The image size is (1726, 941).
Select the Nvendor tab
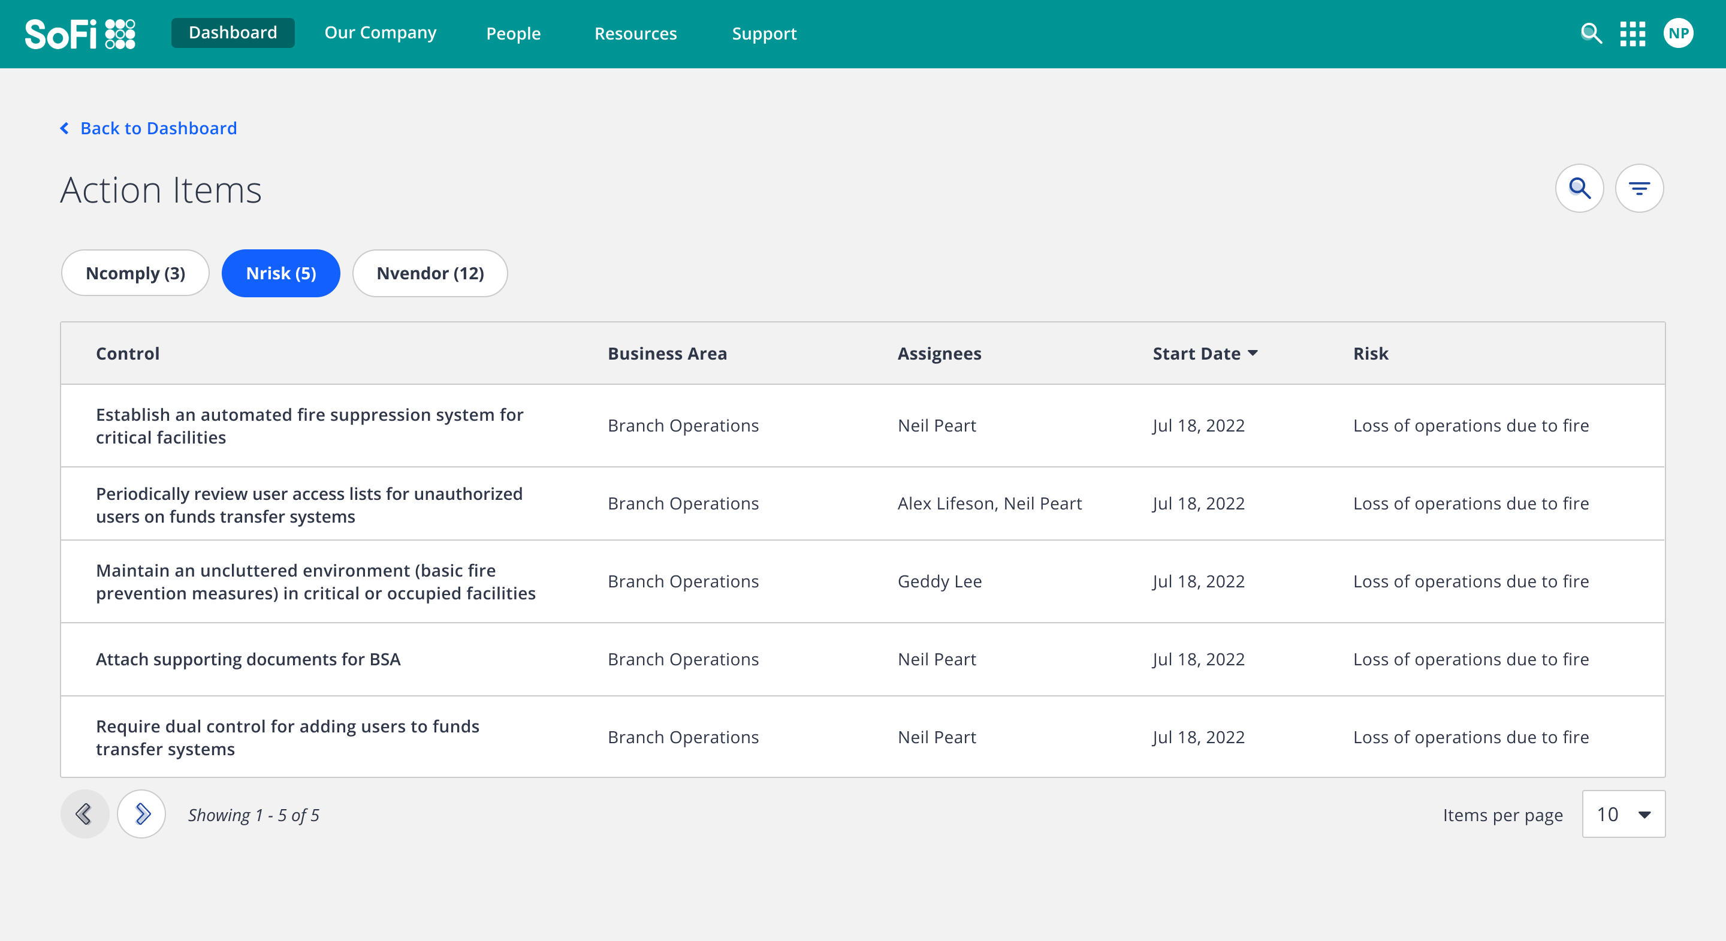coord(430,272)
